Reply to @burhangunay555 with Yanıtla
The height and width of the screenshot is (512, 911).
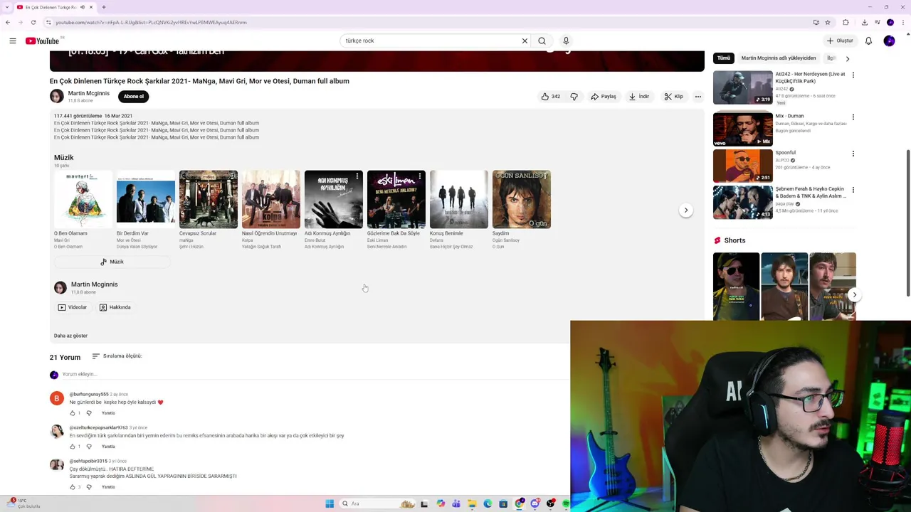click(108, 413)
